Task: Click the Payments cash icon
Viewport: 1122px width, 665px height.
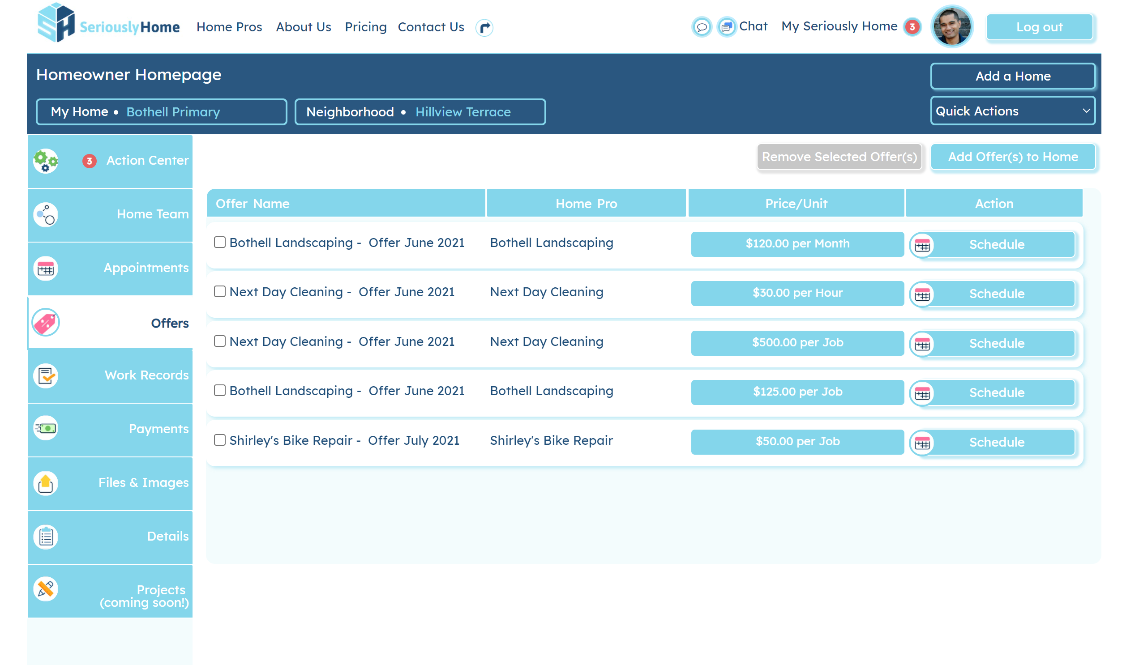Action: [x=46, y=428]
